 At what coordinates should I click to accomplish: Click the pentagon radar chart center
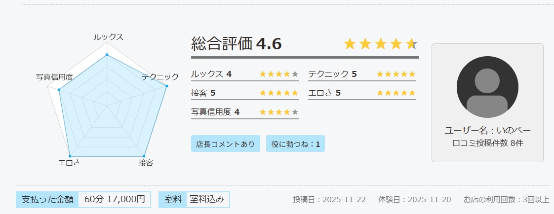107,105
